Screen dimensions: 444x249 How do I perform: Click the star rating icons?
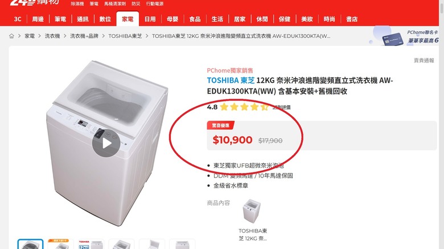point(244,107)
